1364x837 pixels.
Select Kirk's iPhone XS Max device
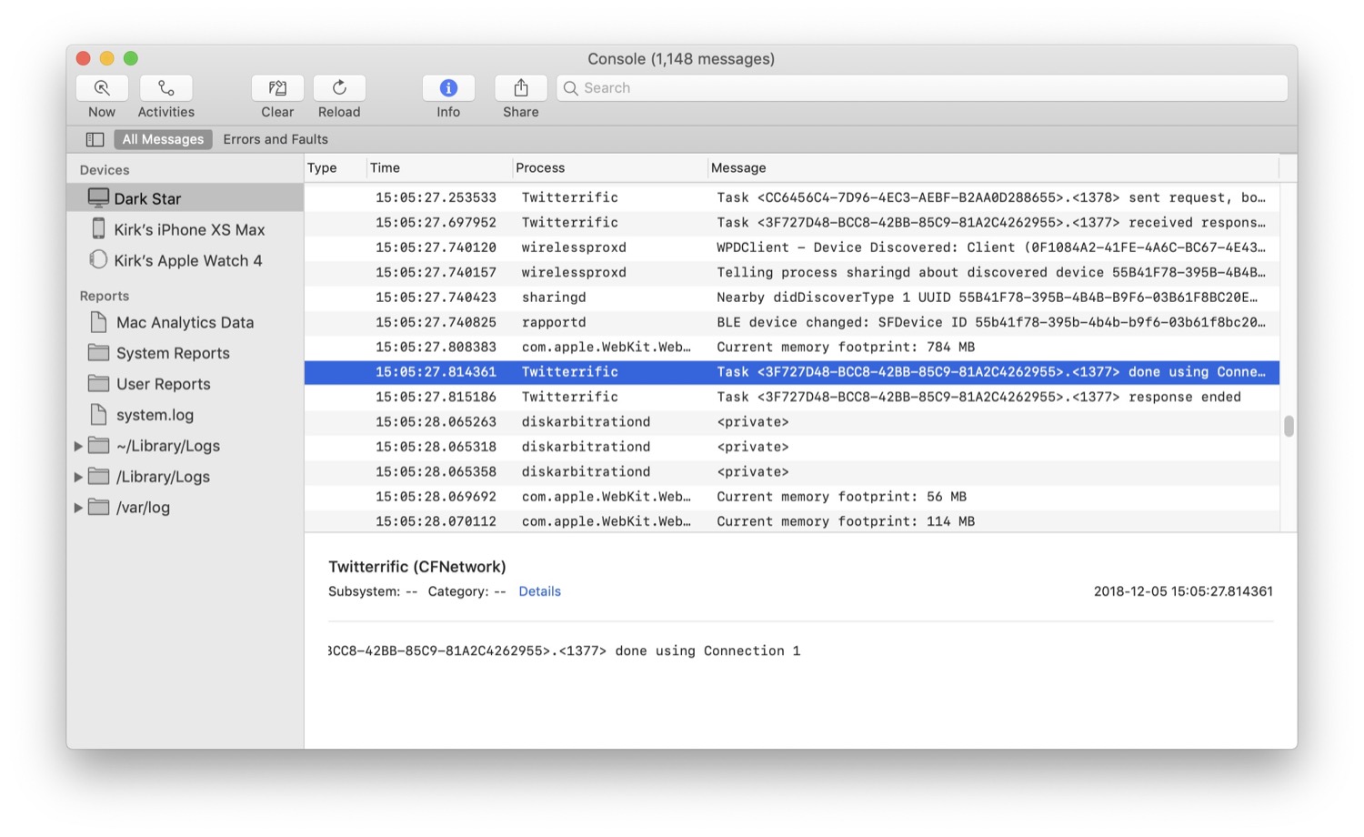click(x=189, y=229)
